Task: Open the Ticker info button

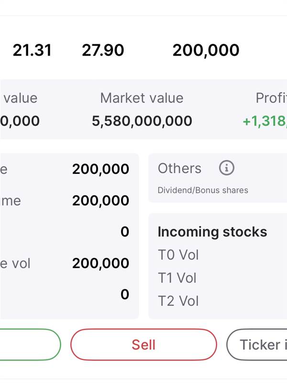Action: point(258,345)
